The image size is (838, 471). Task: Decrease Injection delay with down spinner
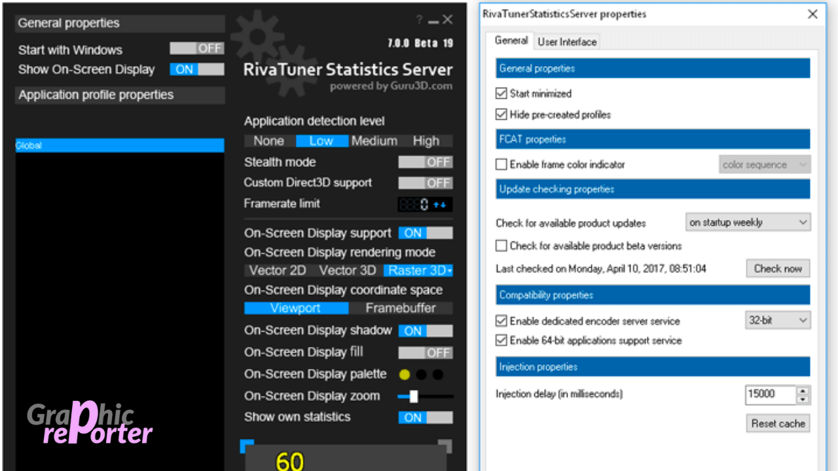[x=803, y=399]
